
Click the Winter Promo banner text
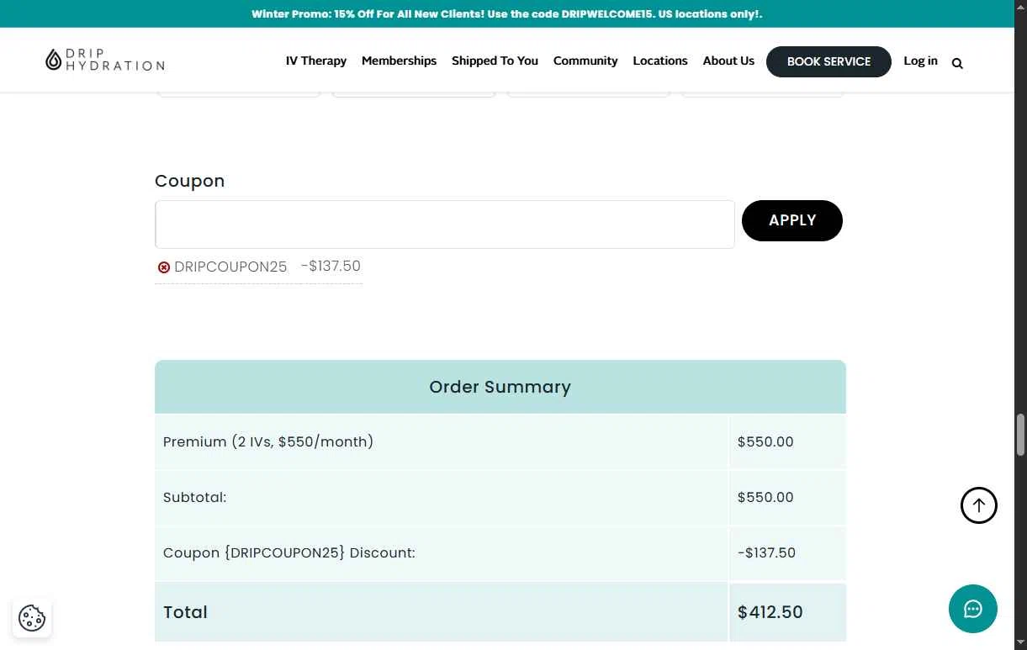(x=507, y=13)
